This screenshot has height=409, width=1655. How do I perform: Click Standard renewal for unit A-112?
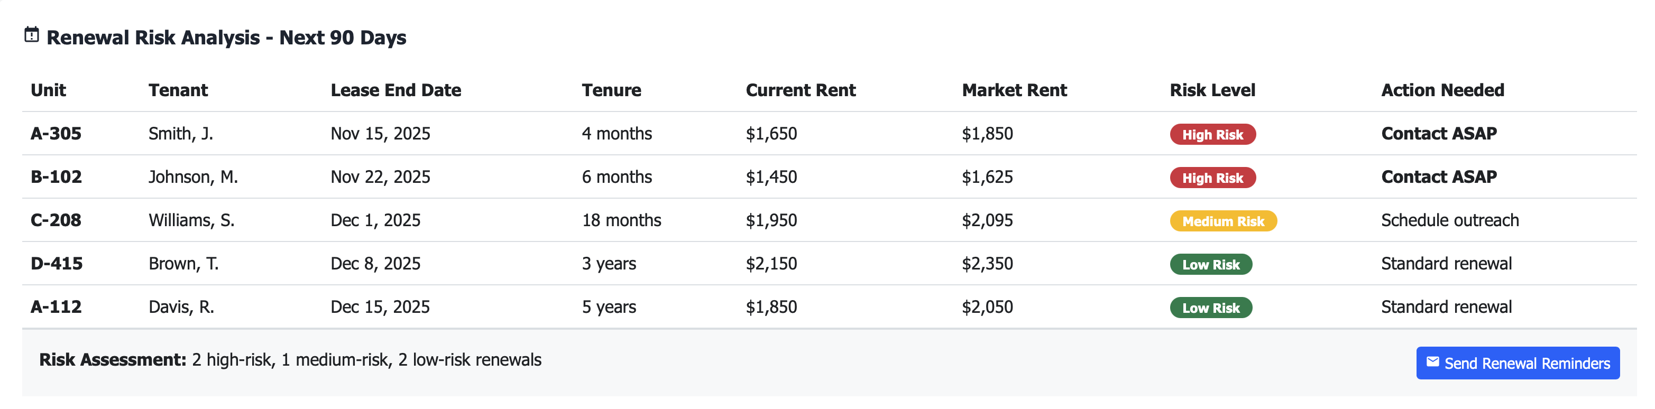(x=1447, y=308)
